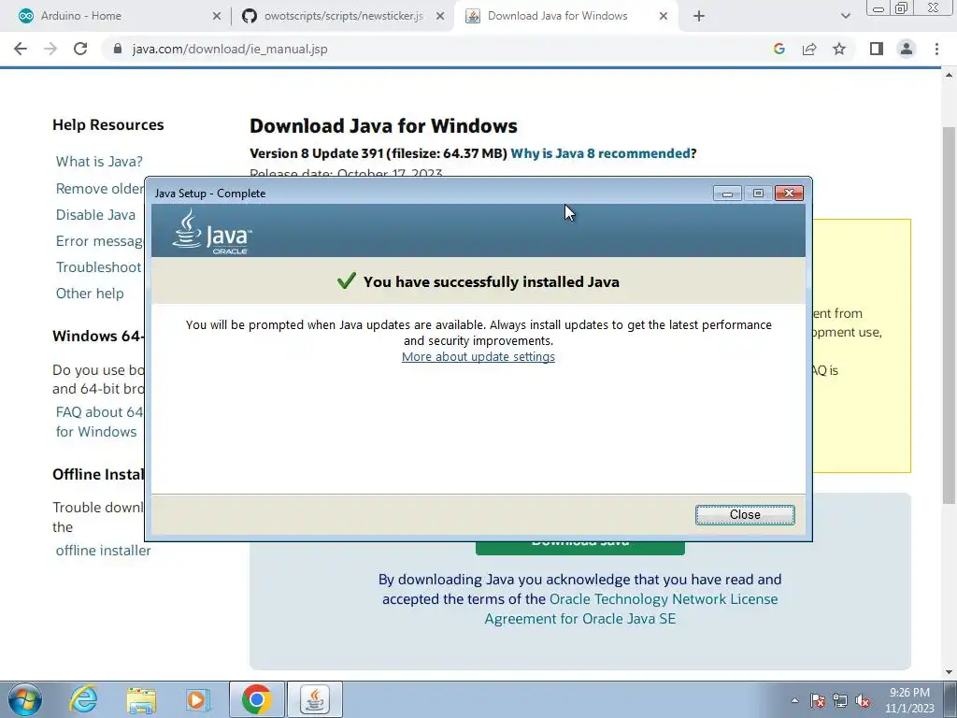Restore down the Chrome window
The image size is (957, 718).
(x=901, y=7)
